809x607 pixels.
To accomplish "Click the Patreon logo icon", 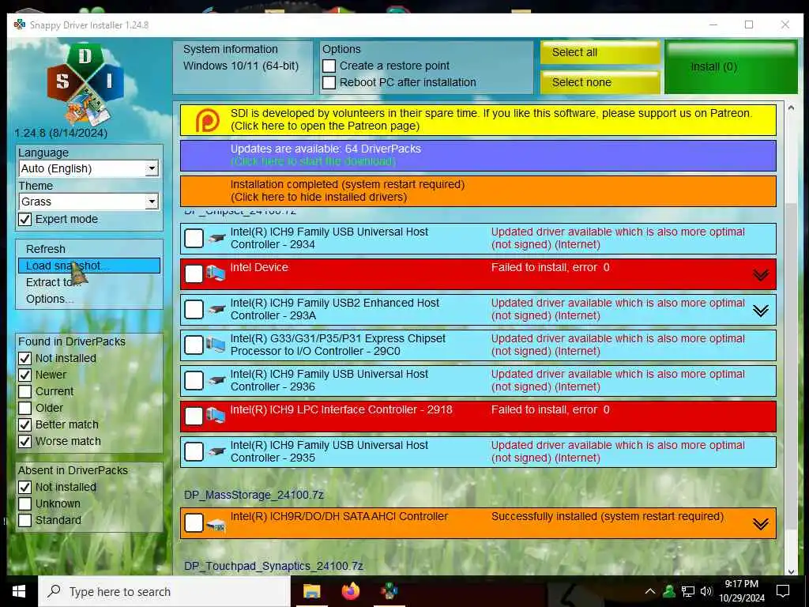I will (x=208, y=120).
